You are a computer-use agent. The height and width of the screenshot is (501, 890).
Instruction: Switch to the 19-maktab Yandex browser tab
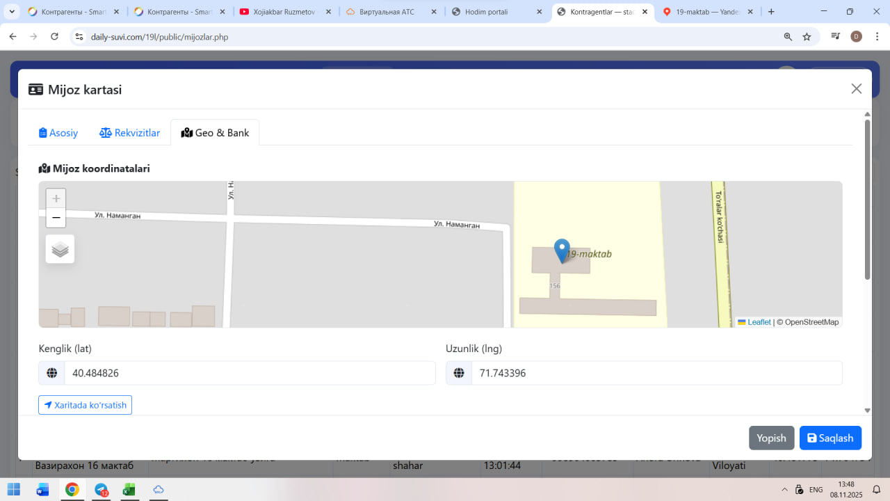tap(708, 12)
